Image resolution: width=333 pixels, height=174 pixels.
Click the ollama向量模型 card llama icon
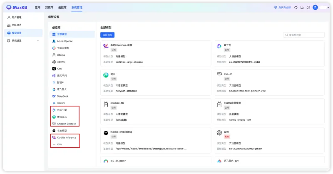coord(219,104)
